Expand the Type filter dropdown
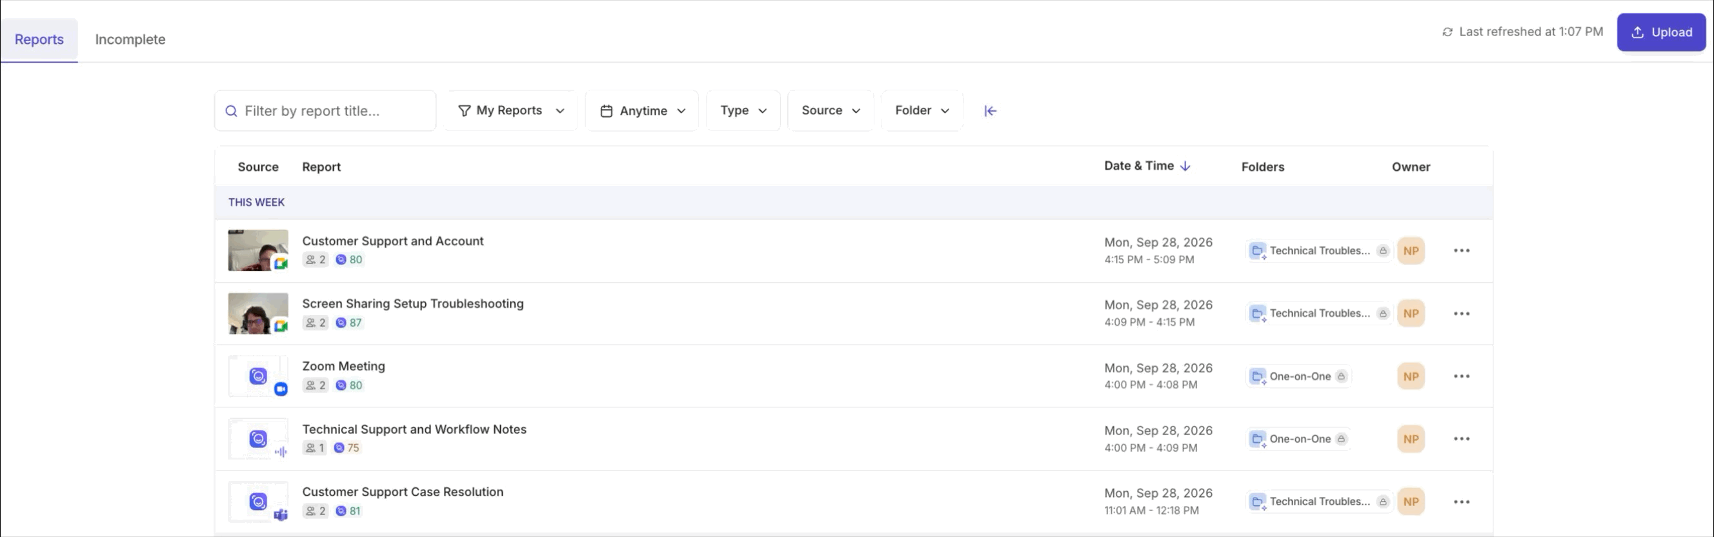1714x537 pixels. tap(743, 110)
